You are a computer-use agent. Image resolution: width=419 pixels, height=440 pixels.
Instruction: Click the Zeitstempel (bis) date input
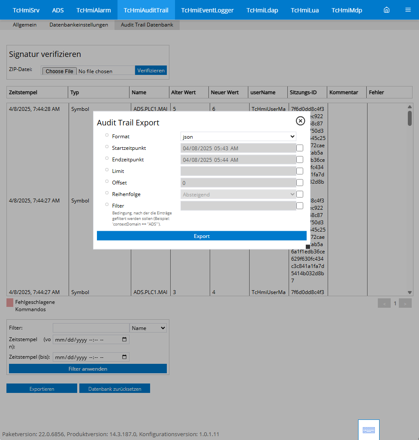pyautogui.click(x=91, y=357)
